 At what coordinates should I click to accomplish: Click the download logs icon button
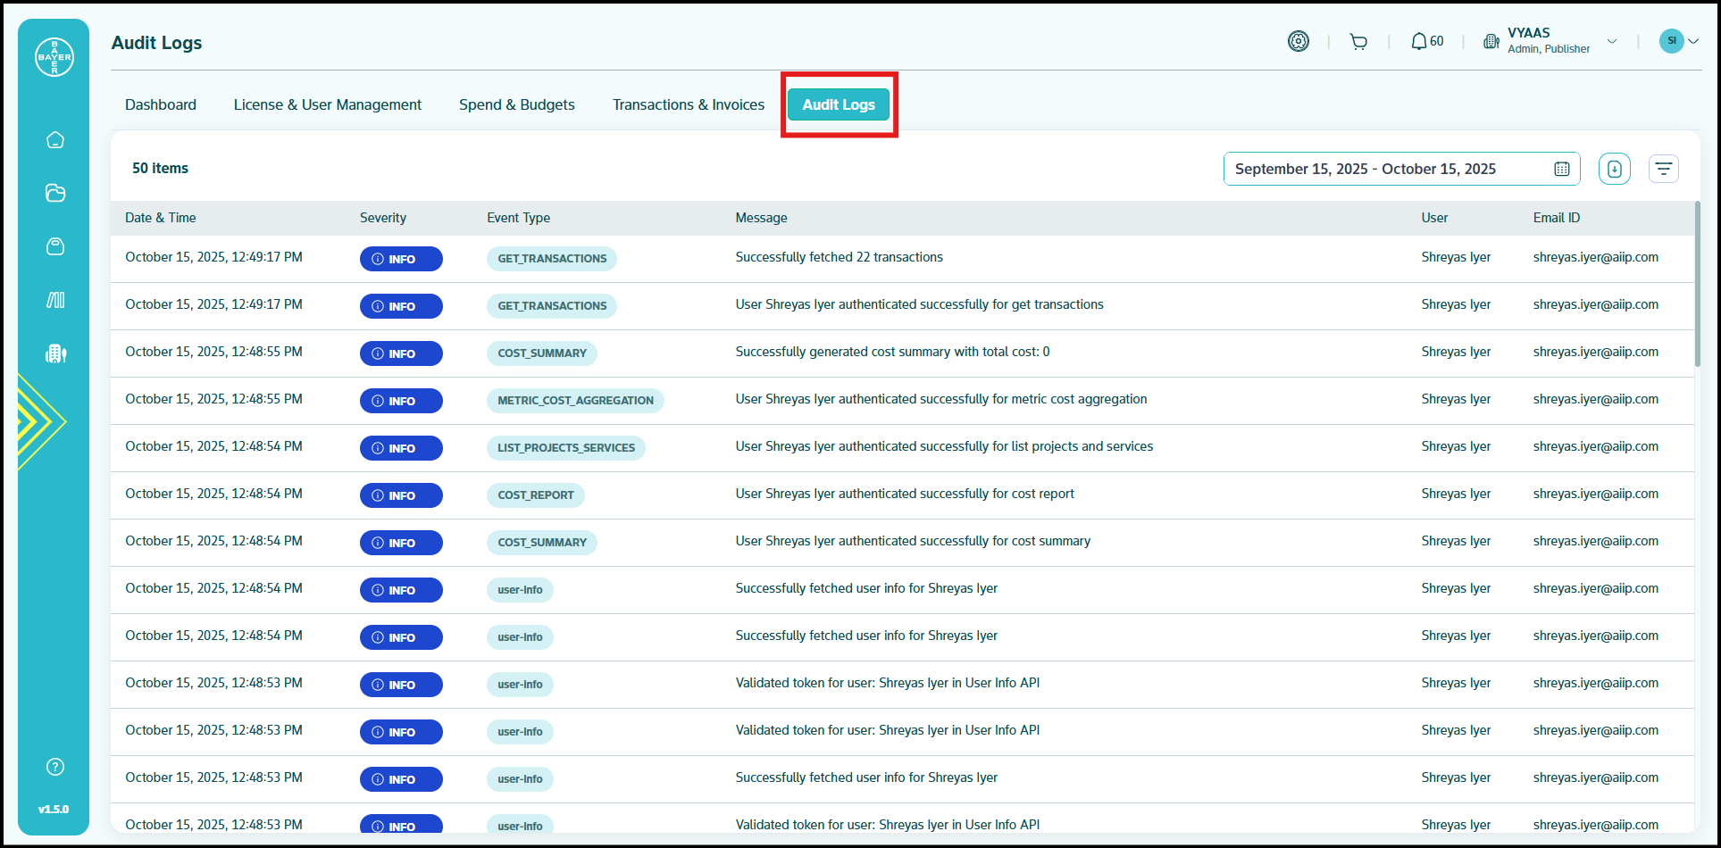click(1614, 169)
